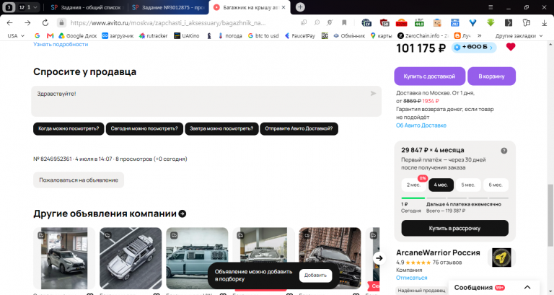The height and width of the screenshot is (295, 554).
Task: Send the message with the arrow icon
Action: pos(373,94)
